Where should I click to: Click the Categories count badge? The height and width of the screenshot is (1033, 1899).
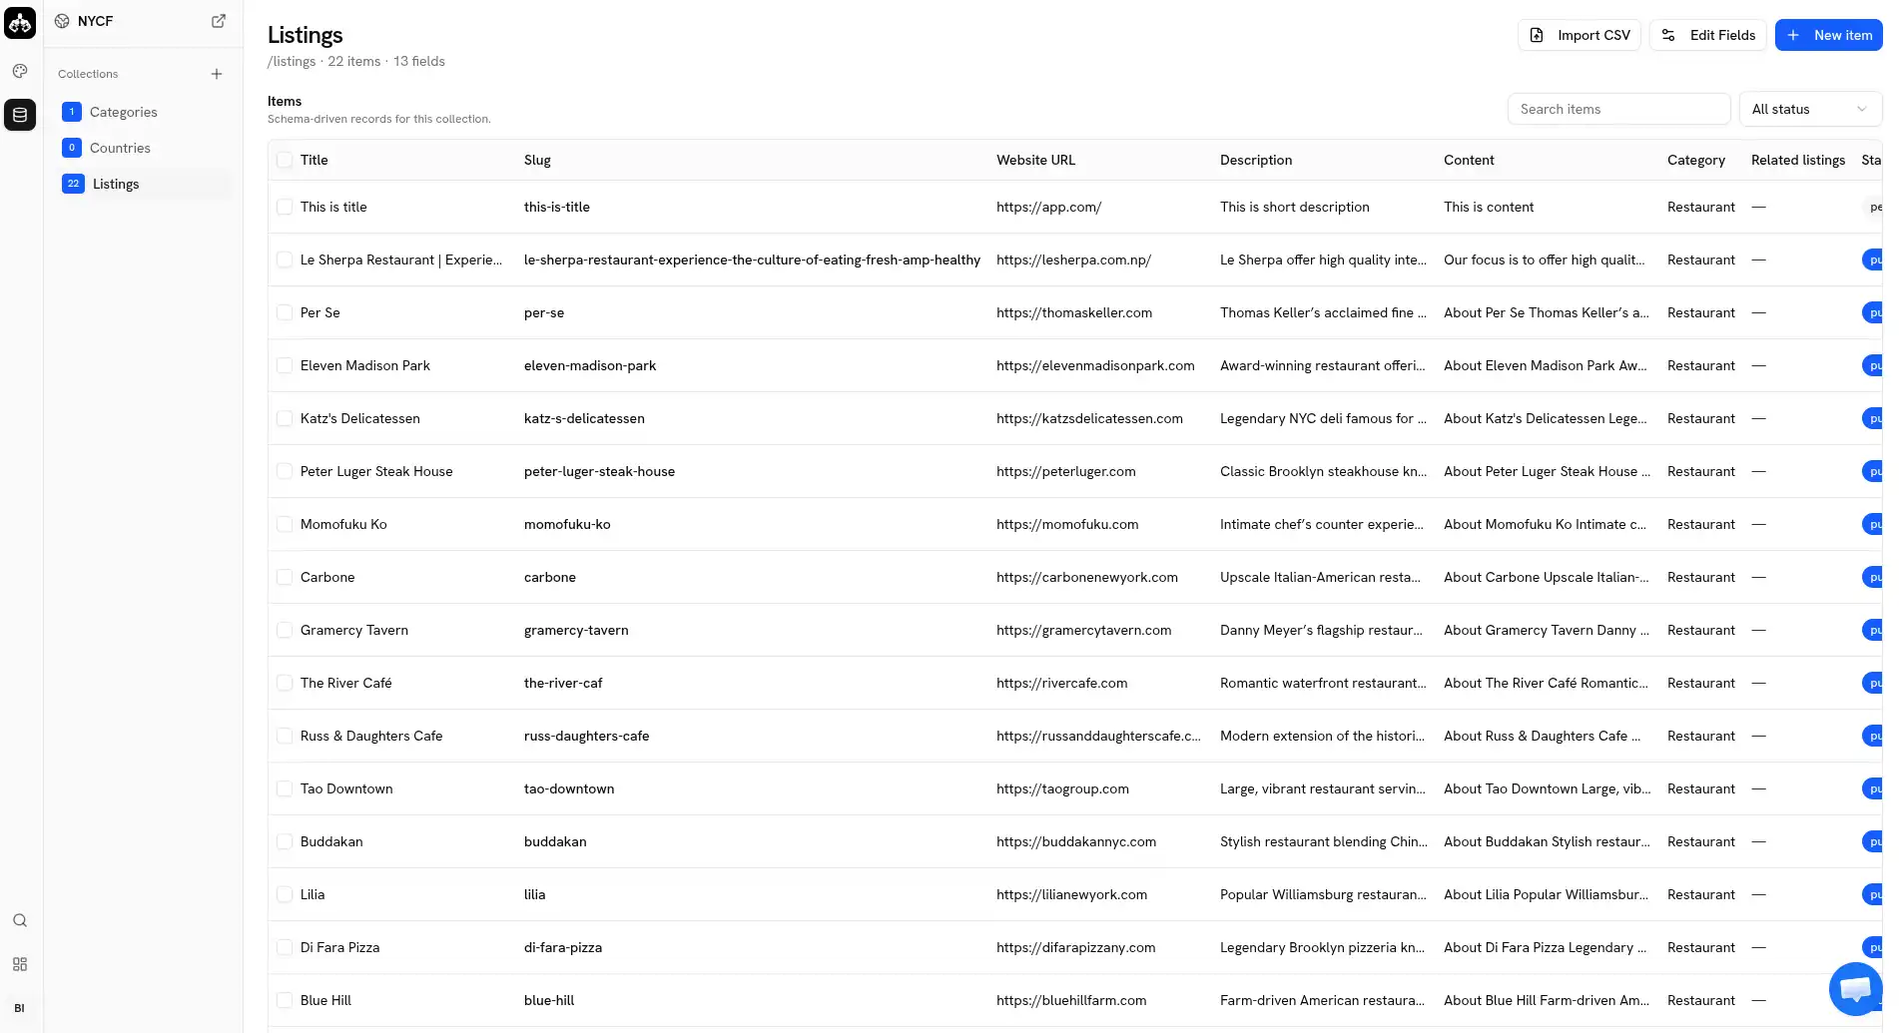pyautogui.click(x=72, y=112)
